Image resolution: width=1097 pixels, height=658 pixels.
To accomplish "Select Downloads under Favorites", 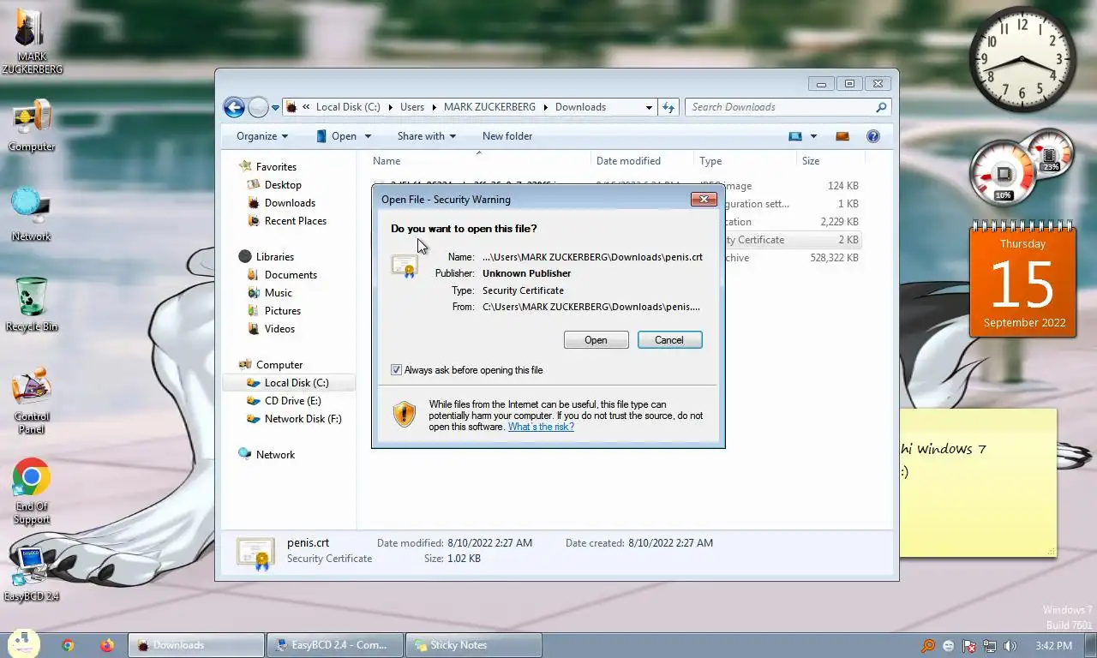I will [290, 203].
